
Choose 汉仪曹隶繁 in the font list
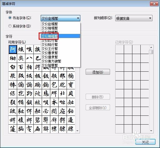61,53
